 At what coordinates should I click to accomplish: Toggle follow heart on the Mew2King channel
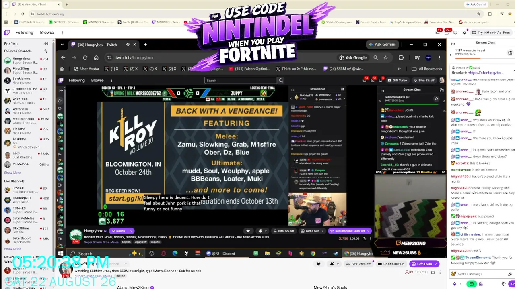point(318,264)
